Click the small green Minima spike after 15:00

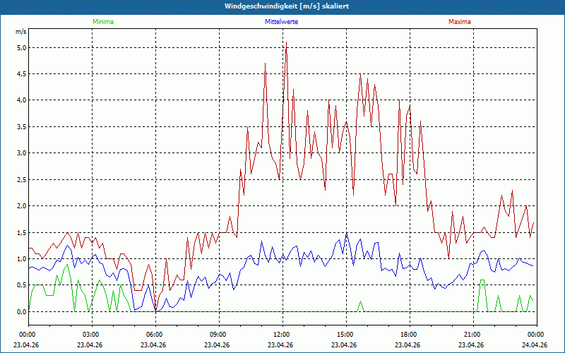click(x=361, y=302)
